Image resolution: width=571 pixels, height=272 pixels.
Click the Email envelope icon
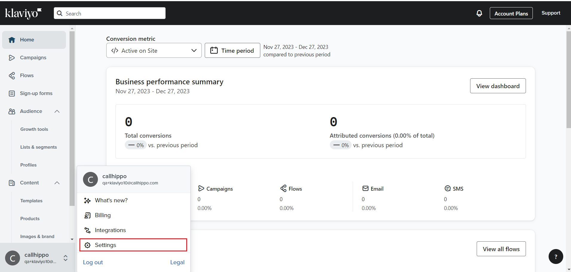pos(365,188)
